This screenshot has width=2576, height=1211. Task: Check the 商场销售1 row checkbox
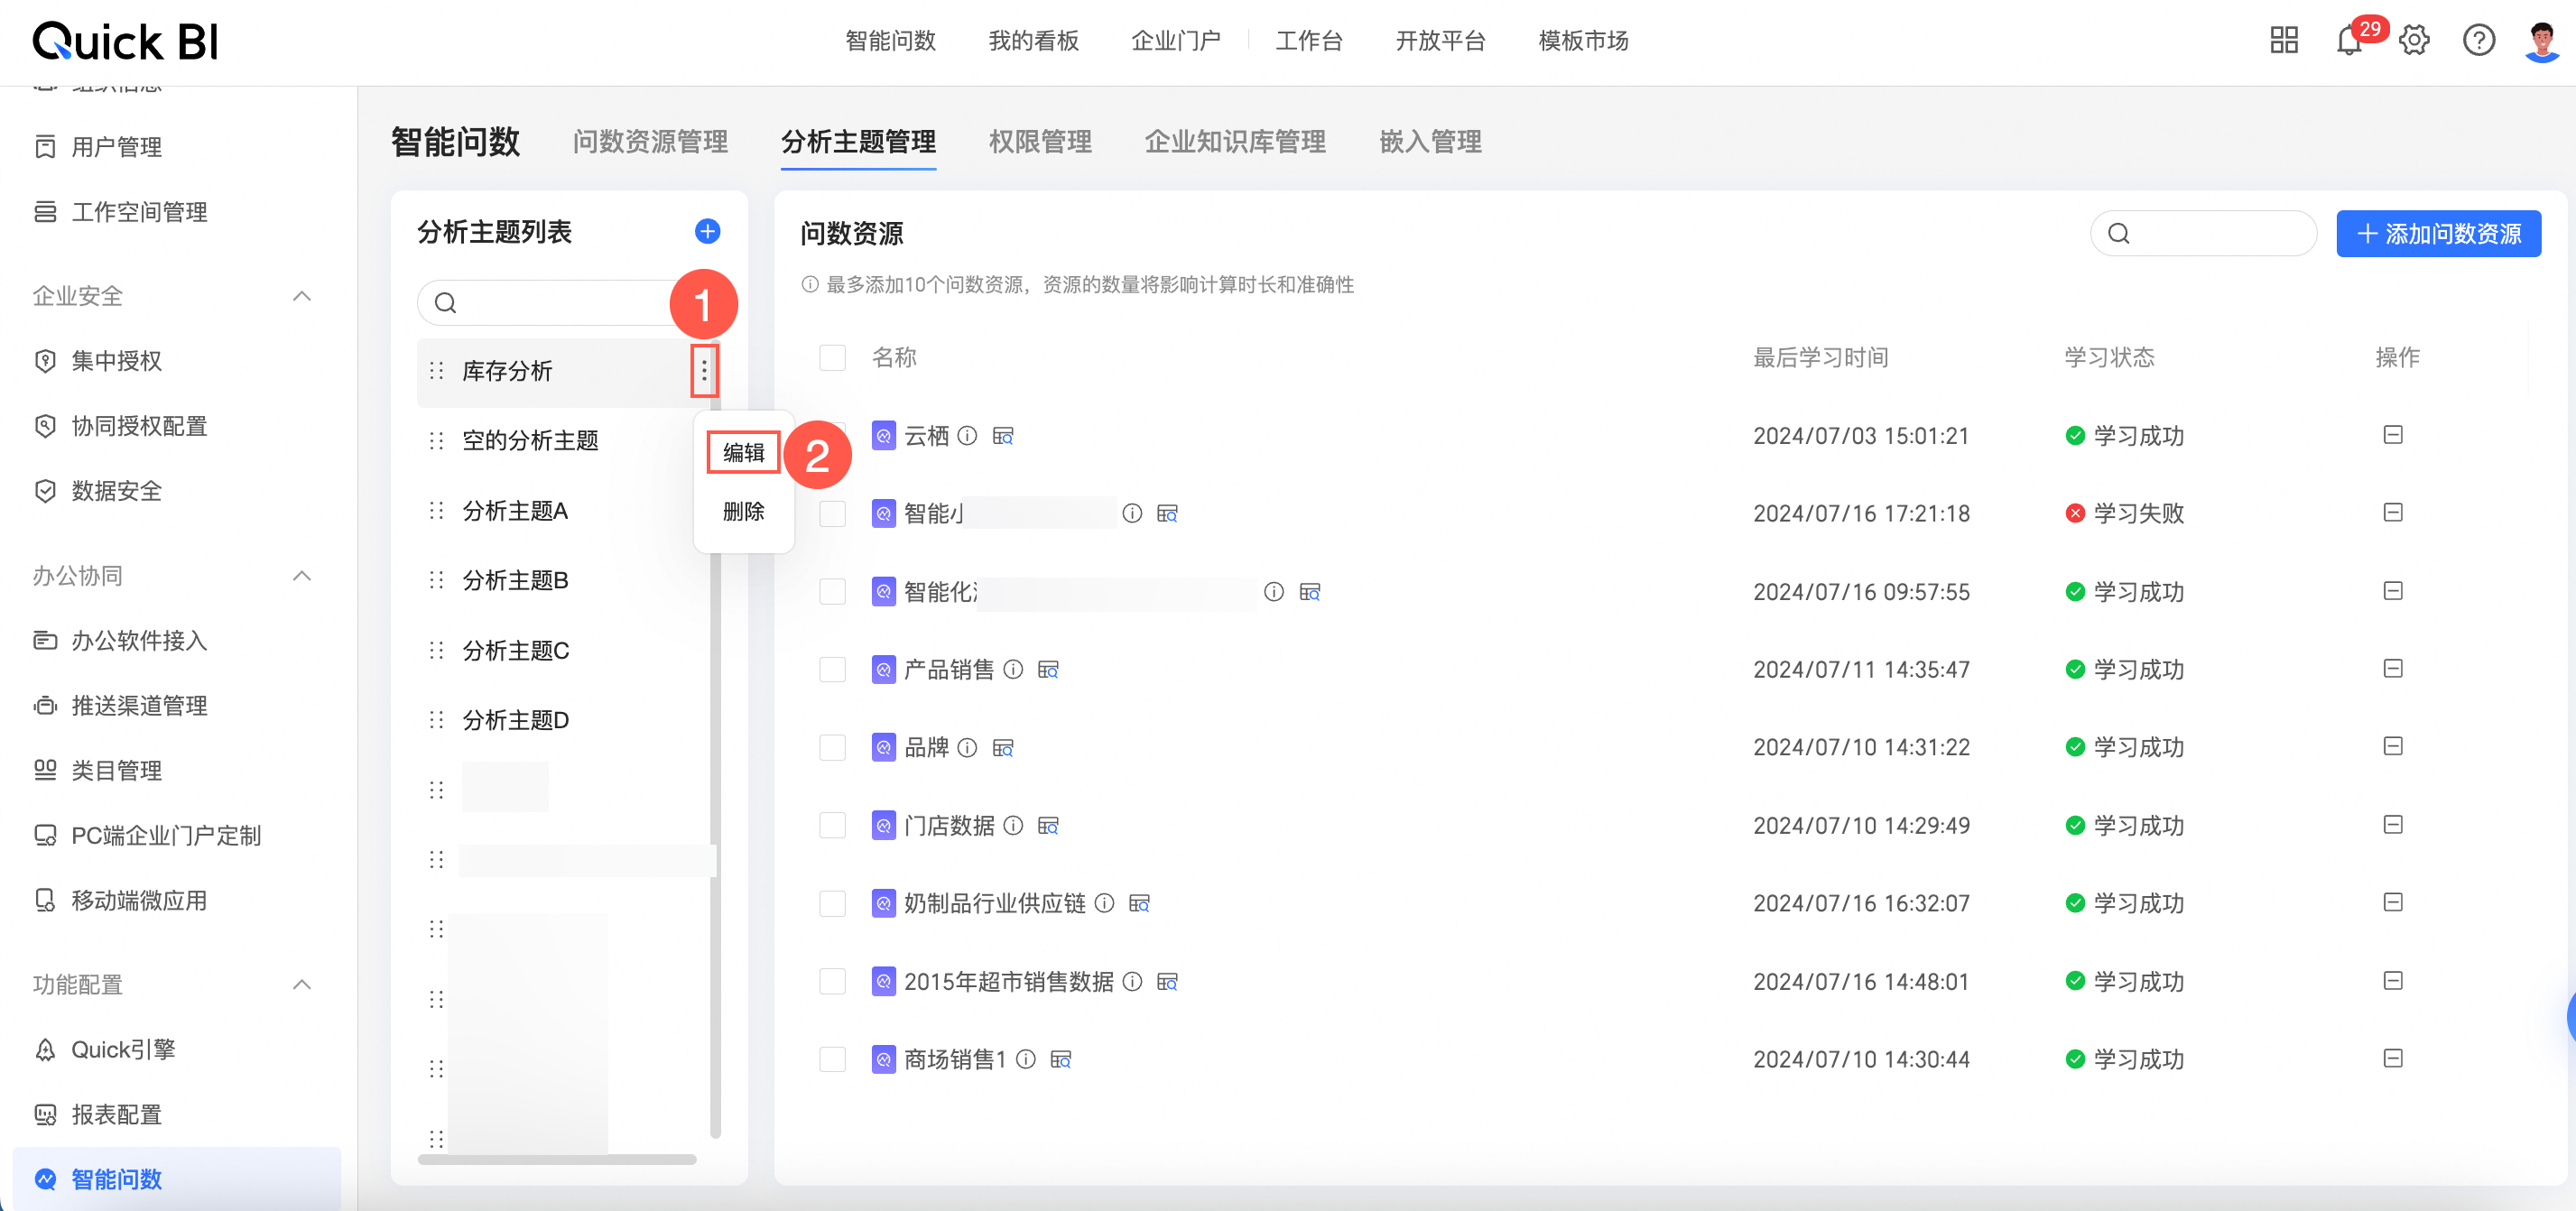pyautogui.click(x=832, y=1059)
